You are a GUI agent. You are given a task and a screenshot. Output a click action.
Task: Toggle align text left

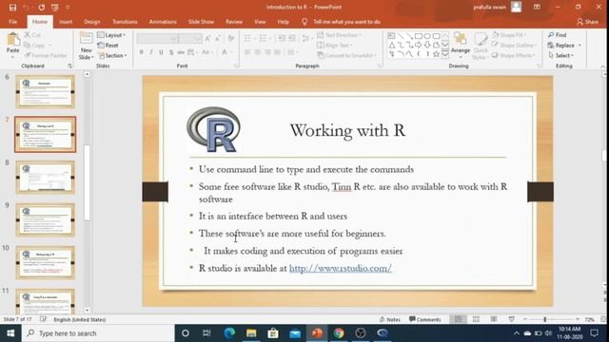(x=247, y=52)
